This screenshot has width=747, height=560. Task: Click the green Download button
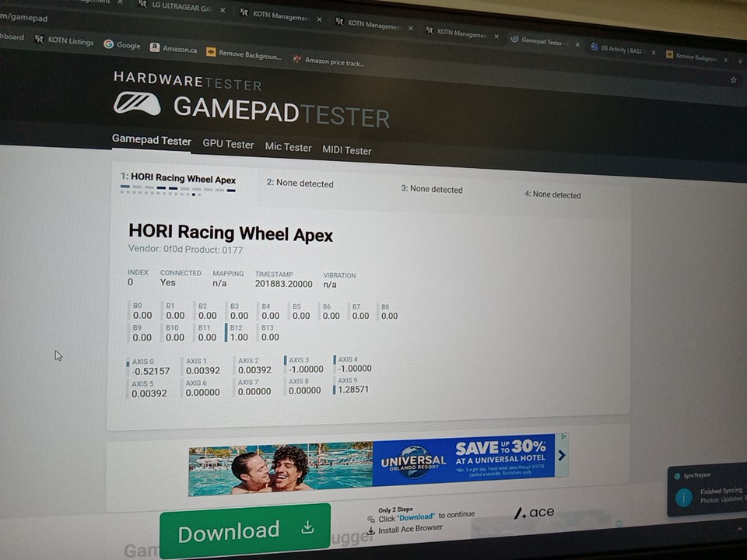[244, 531]
